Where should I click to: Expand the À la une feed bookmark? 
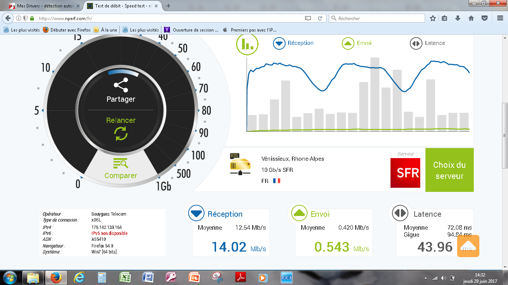(105, 30)
